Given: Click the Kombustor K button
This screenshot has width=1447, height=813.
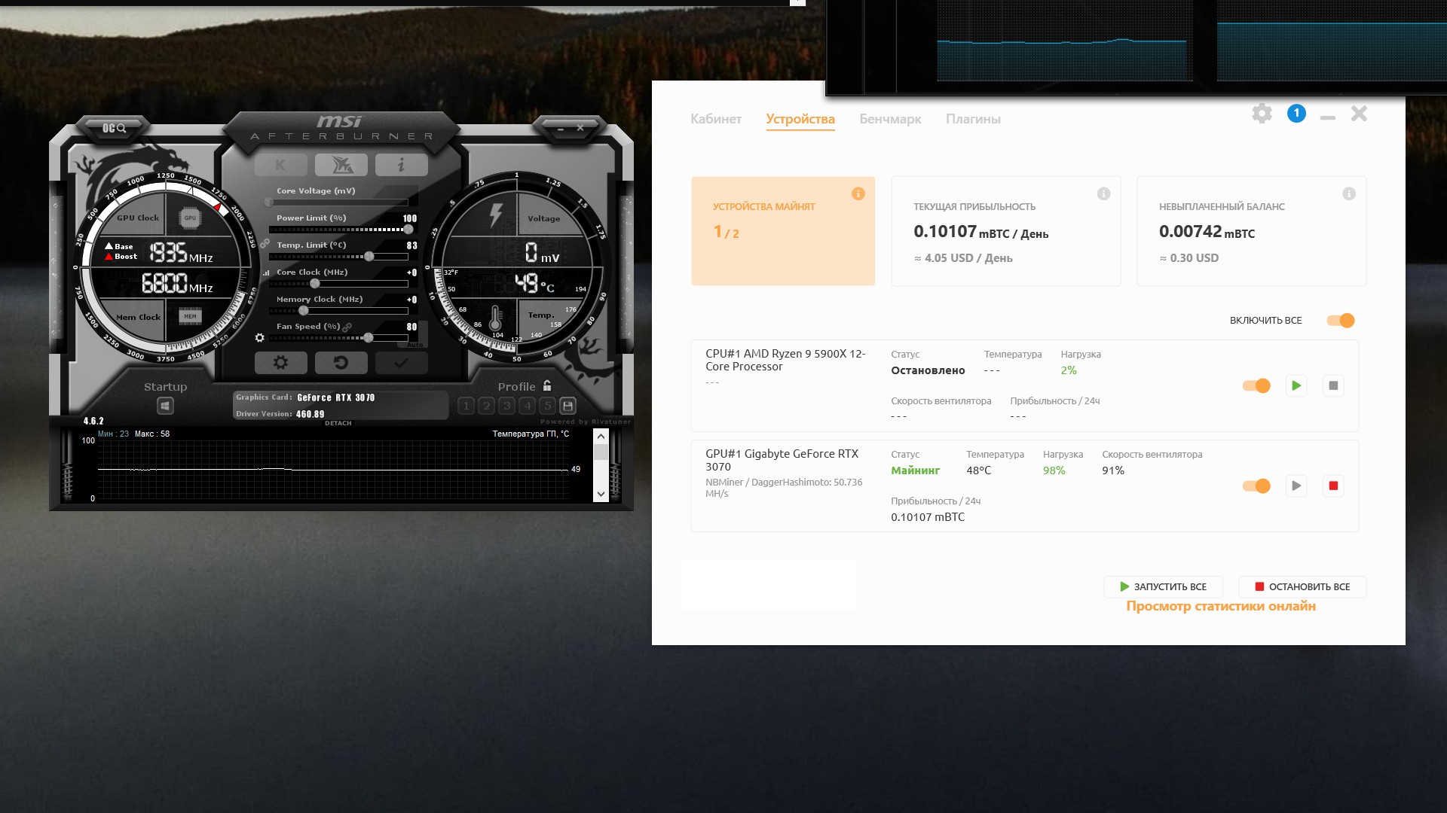Looking at the screenshot, I should tap(280, 165).
